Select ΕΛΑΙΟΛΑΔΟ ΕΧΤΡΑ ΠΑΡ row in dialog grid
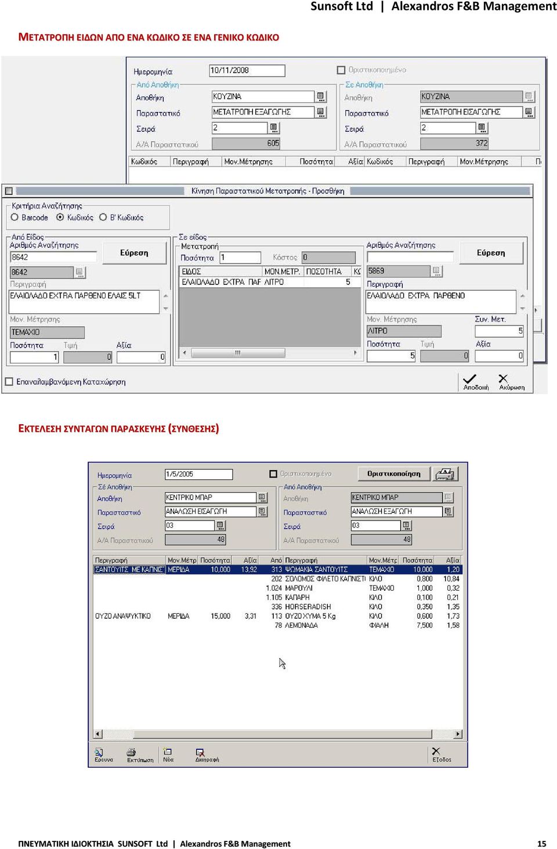557x849 pixels. (x=270, y=282)
